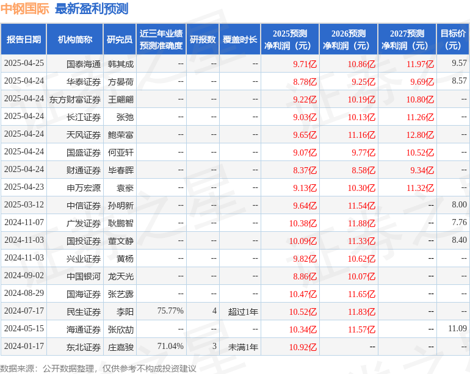Click institution 海通证券

pyautogui.click(x=84, y=329)
